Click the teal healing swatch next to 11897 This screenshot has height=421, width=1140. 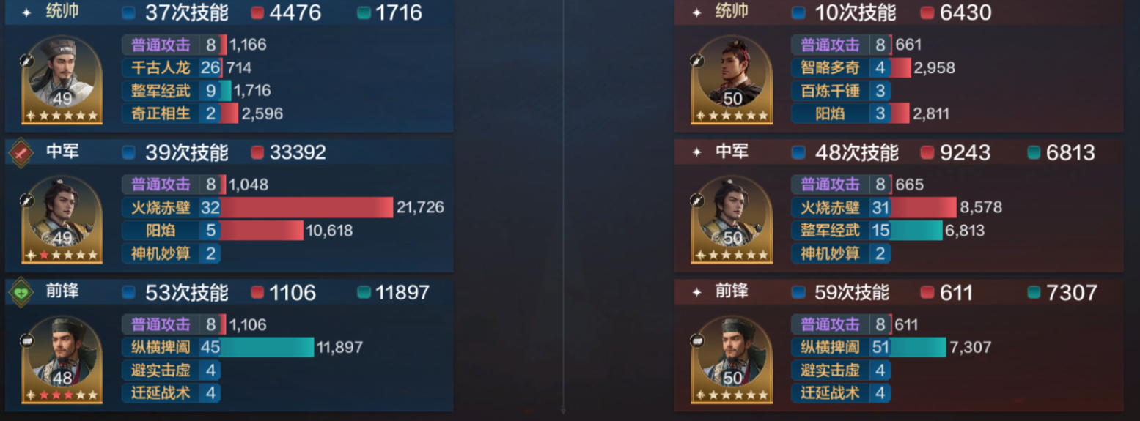click(364, 293)
